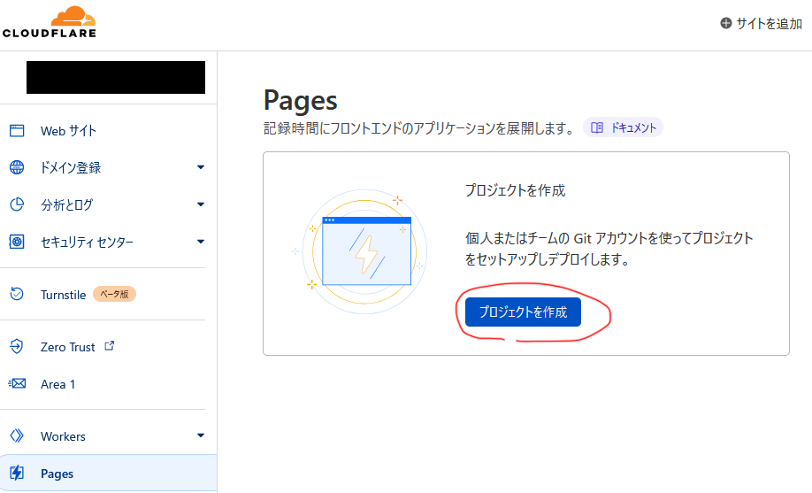Viewport: 812px width, 493px height.
Task: Click the globe icon for ドメイン登録
Action: pyautogui.click(x=17, y=167)
